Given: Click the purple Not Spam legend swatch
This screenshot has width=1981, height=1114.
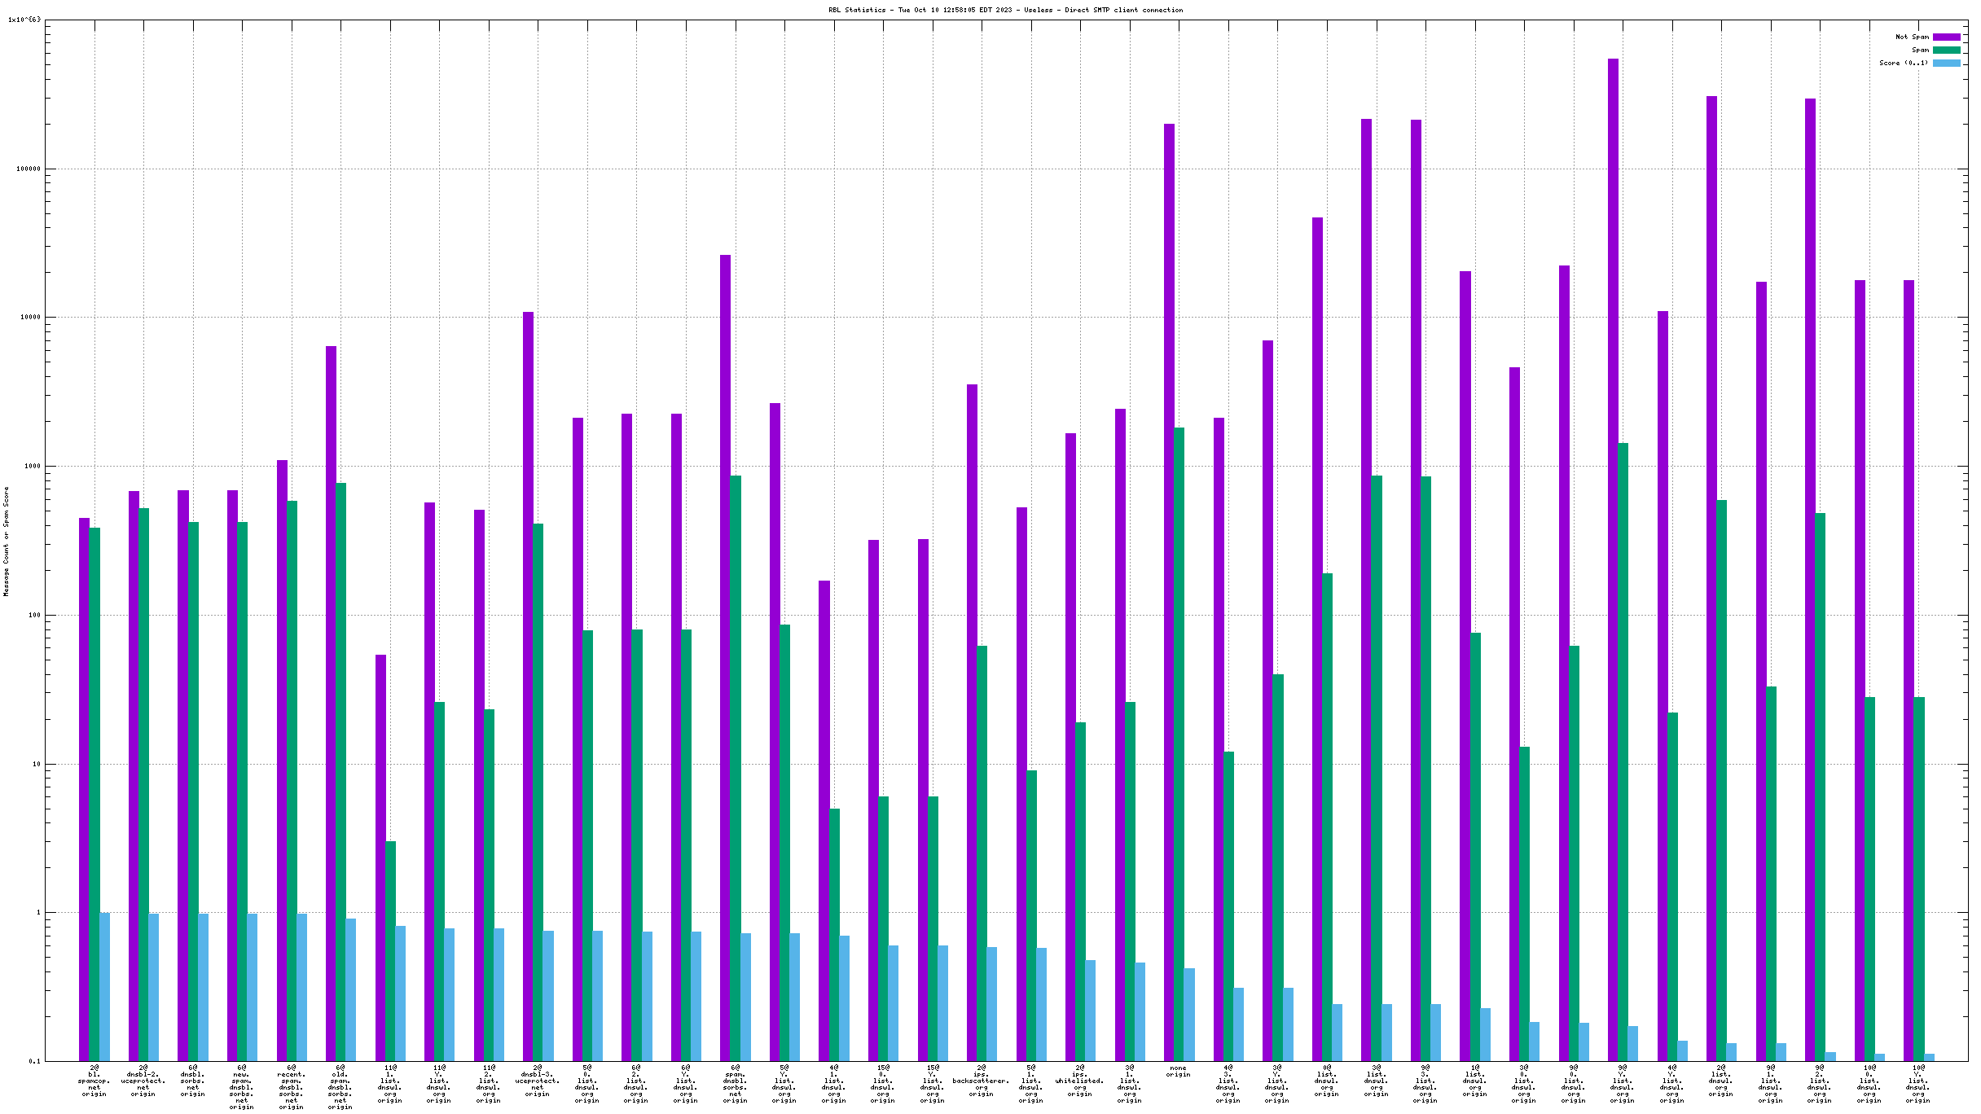Looking at the screenshot, I should (x=1946, y=37).
